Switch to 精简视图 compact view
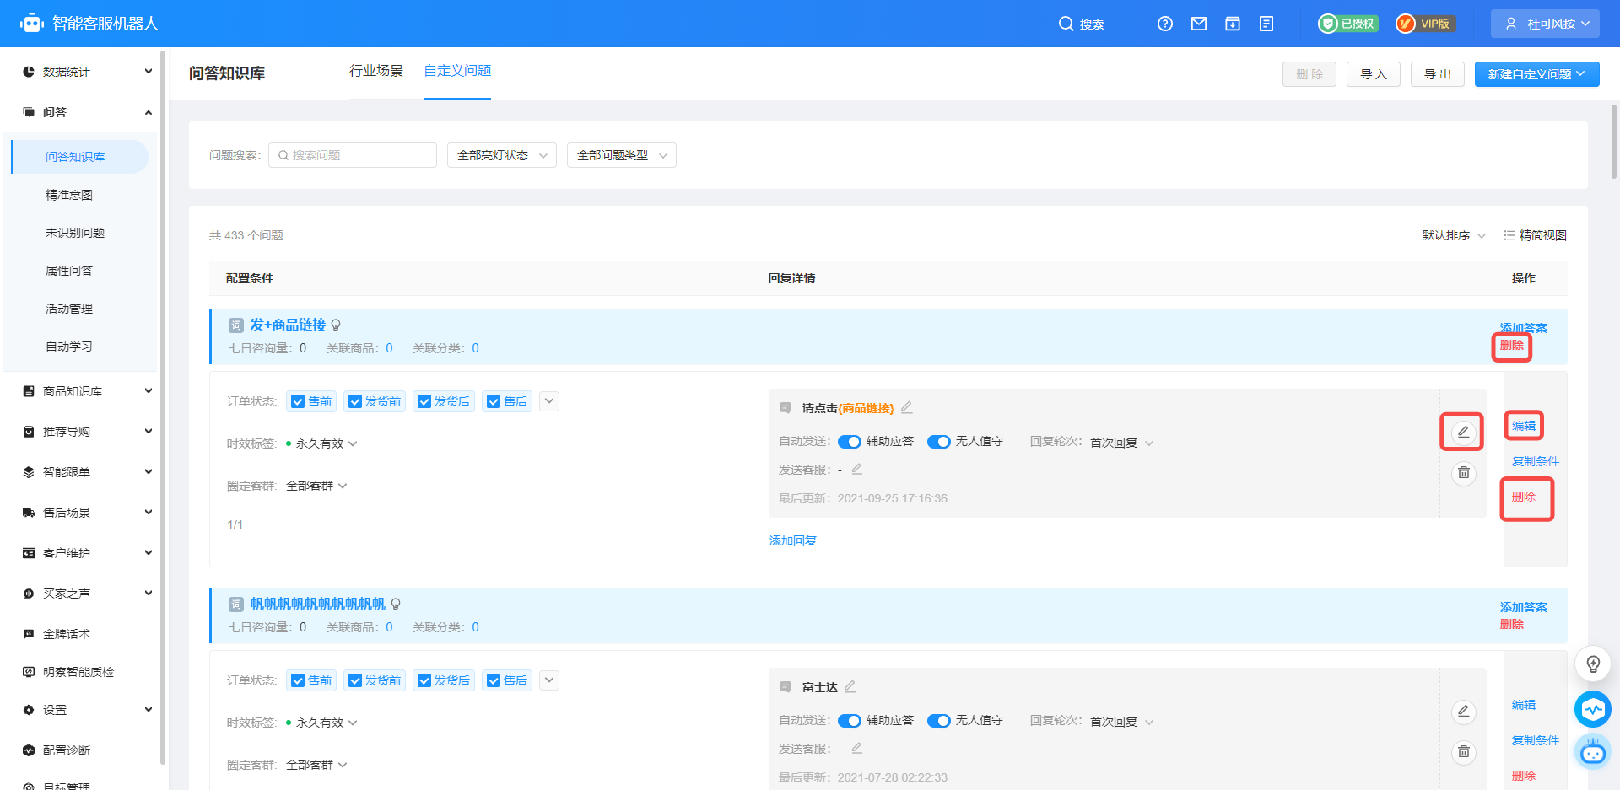The height and width of the screenshot is (790, 1620). click(x=1535, y=235)
